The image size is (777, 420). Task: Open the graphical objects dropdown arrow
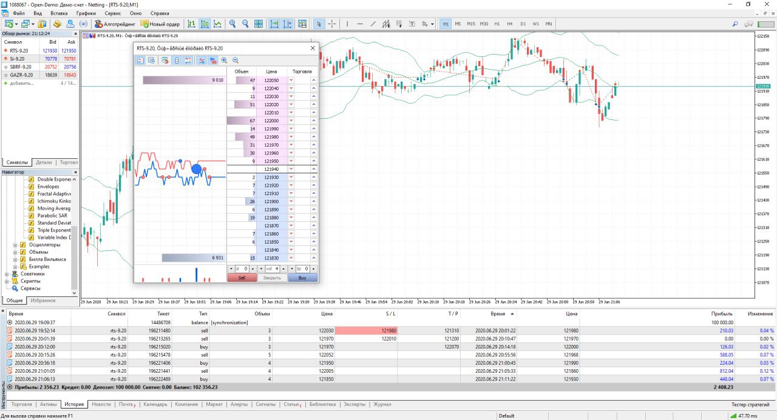[432, 24]
